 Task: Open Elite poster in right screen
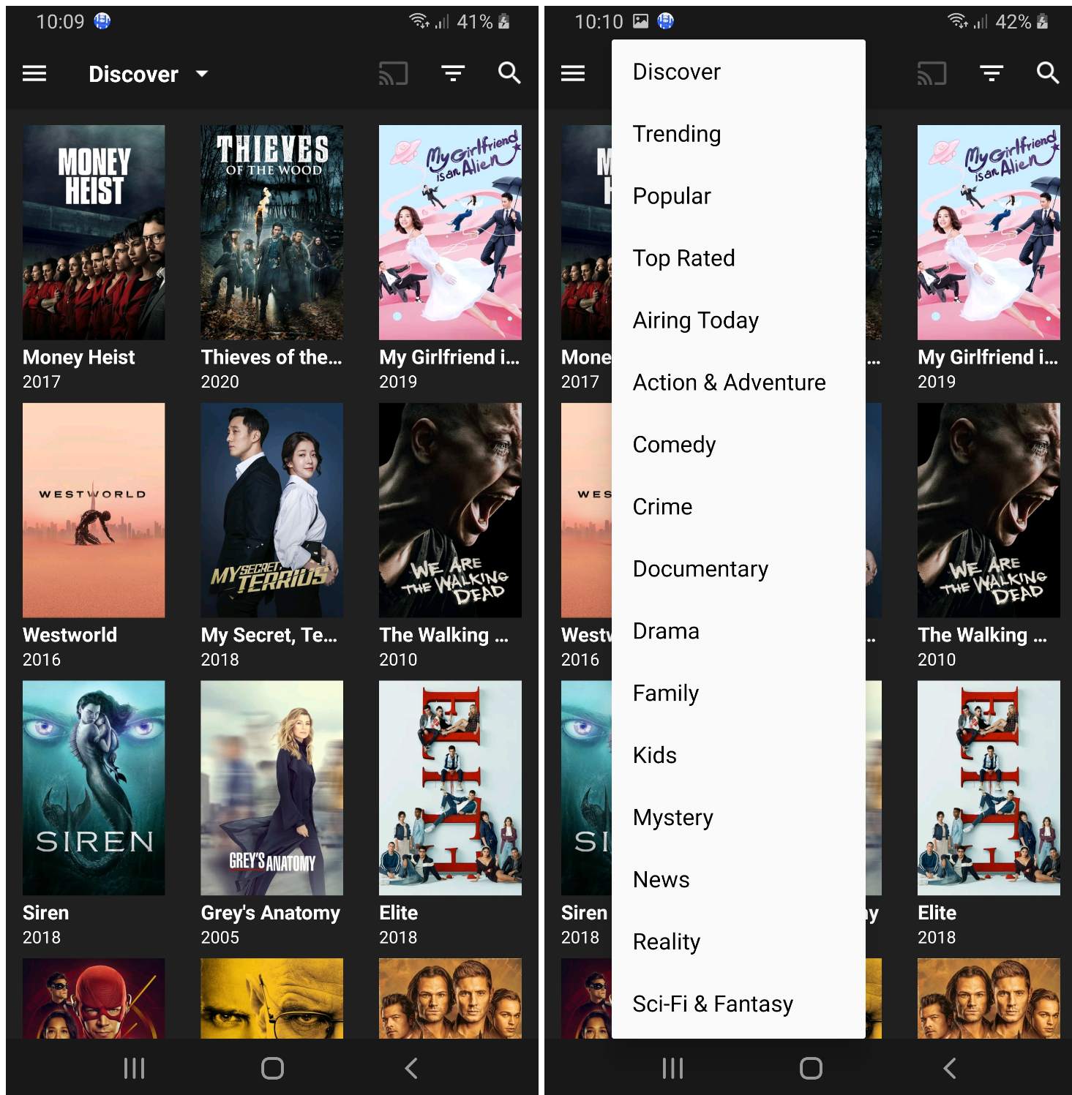[989, 788]
